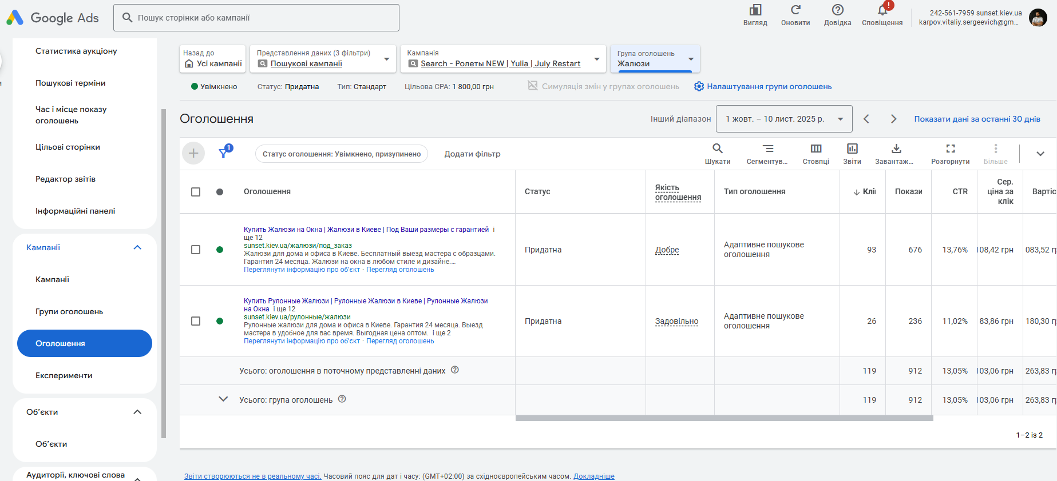Image resolution: width=1057 pixels, height=481 pixels.
Task: Click the Expand (Розгорнути) fullscreen icon
Action: click(x=950, y=149)
